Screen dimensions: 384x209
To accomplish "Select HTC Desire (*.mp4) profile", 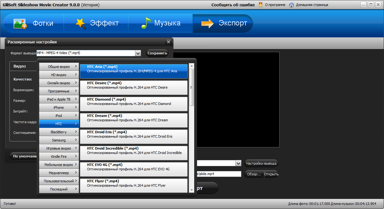I will [x=134, y=87].
